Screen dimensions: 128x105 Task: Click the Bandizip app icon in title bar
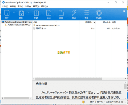[4, 2]
